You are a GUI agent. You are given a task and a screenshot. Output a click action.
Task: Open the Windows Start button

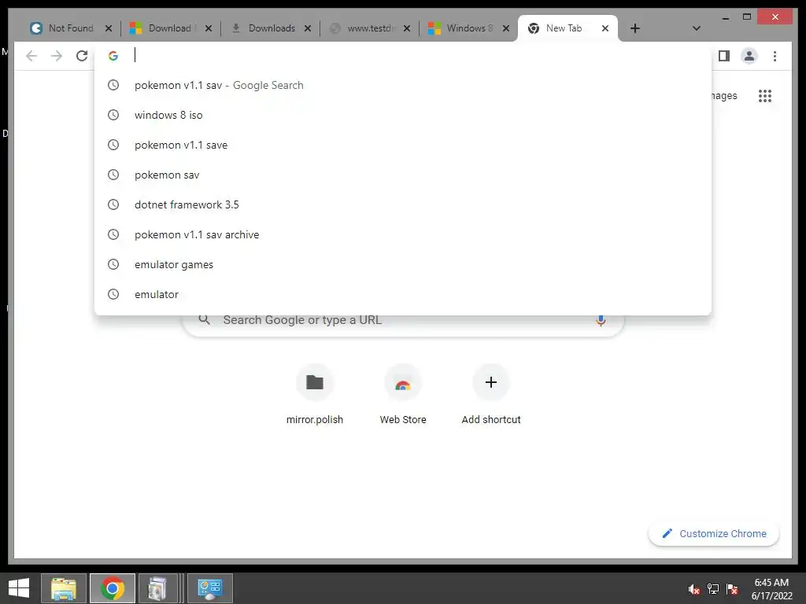tap(19, 588)
